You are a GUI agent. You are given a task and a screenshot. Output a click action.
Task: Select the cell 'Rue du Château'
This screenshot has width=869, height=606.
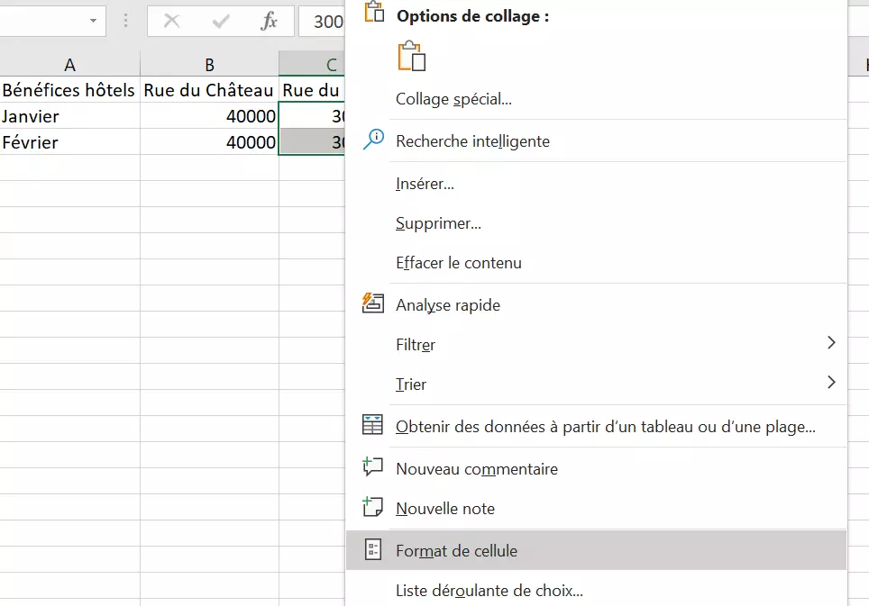tap(209, 90)
